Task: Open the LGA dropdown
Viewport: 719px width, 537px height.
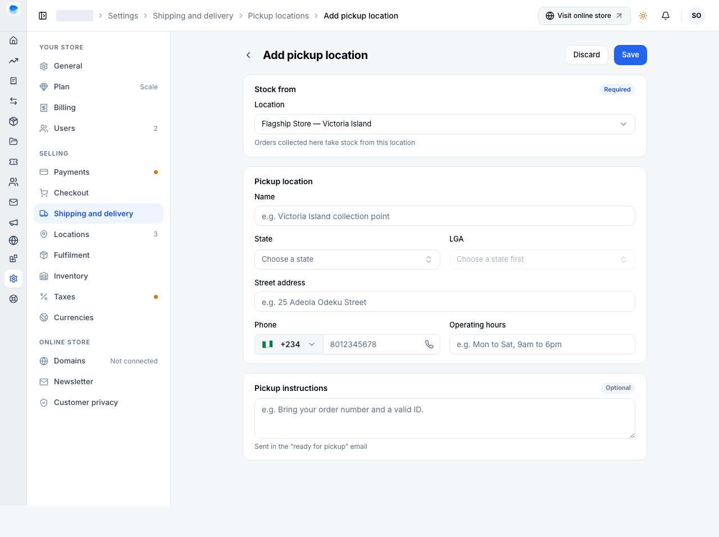Action: 542,260
